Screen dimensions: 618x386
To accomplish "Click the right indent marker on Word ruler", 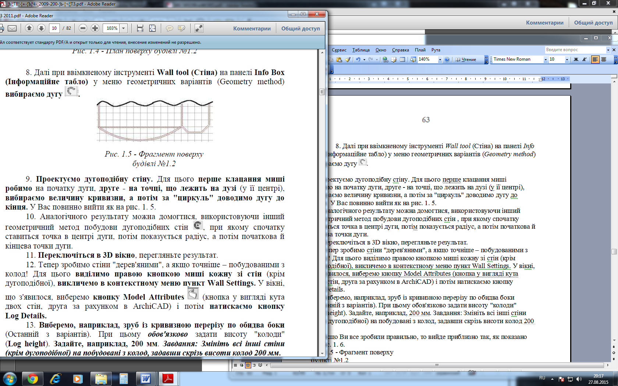I will point(541,79).
